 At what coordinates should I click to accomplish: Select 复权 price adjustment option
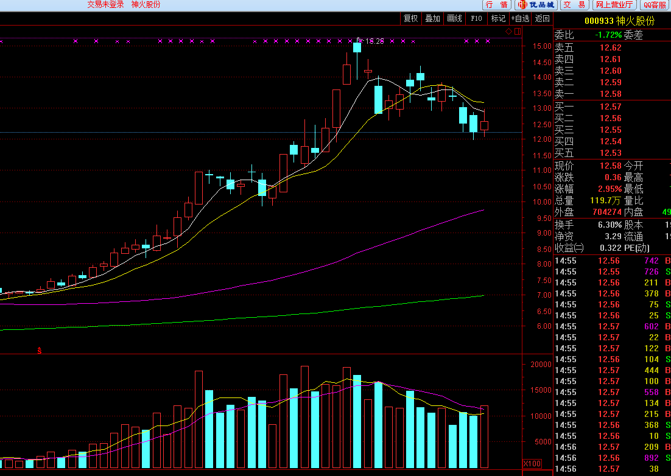(x=411, y=18)
